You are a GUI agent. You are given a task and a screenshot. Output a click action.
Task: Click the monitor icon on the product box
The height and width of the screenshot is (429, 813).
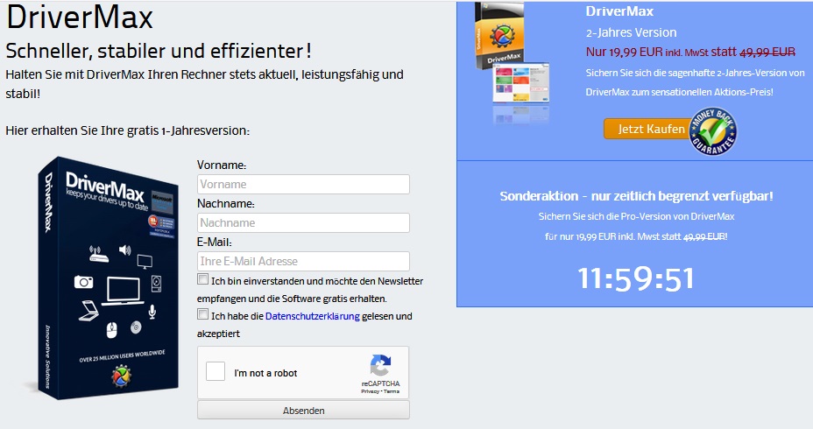click(145, 261)
